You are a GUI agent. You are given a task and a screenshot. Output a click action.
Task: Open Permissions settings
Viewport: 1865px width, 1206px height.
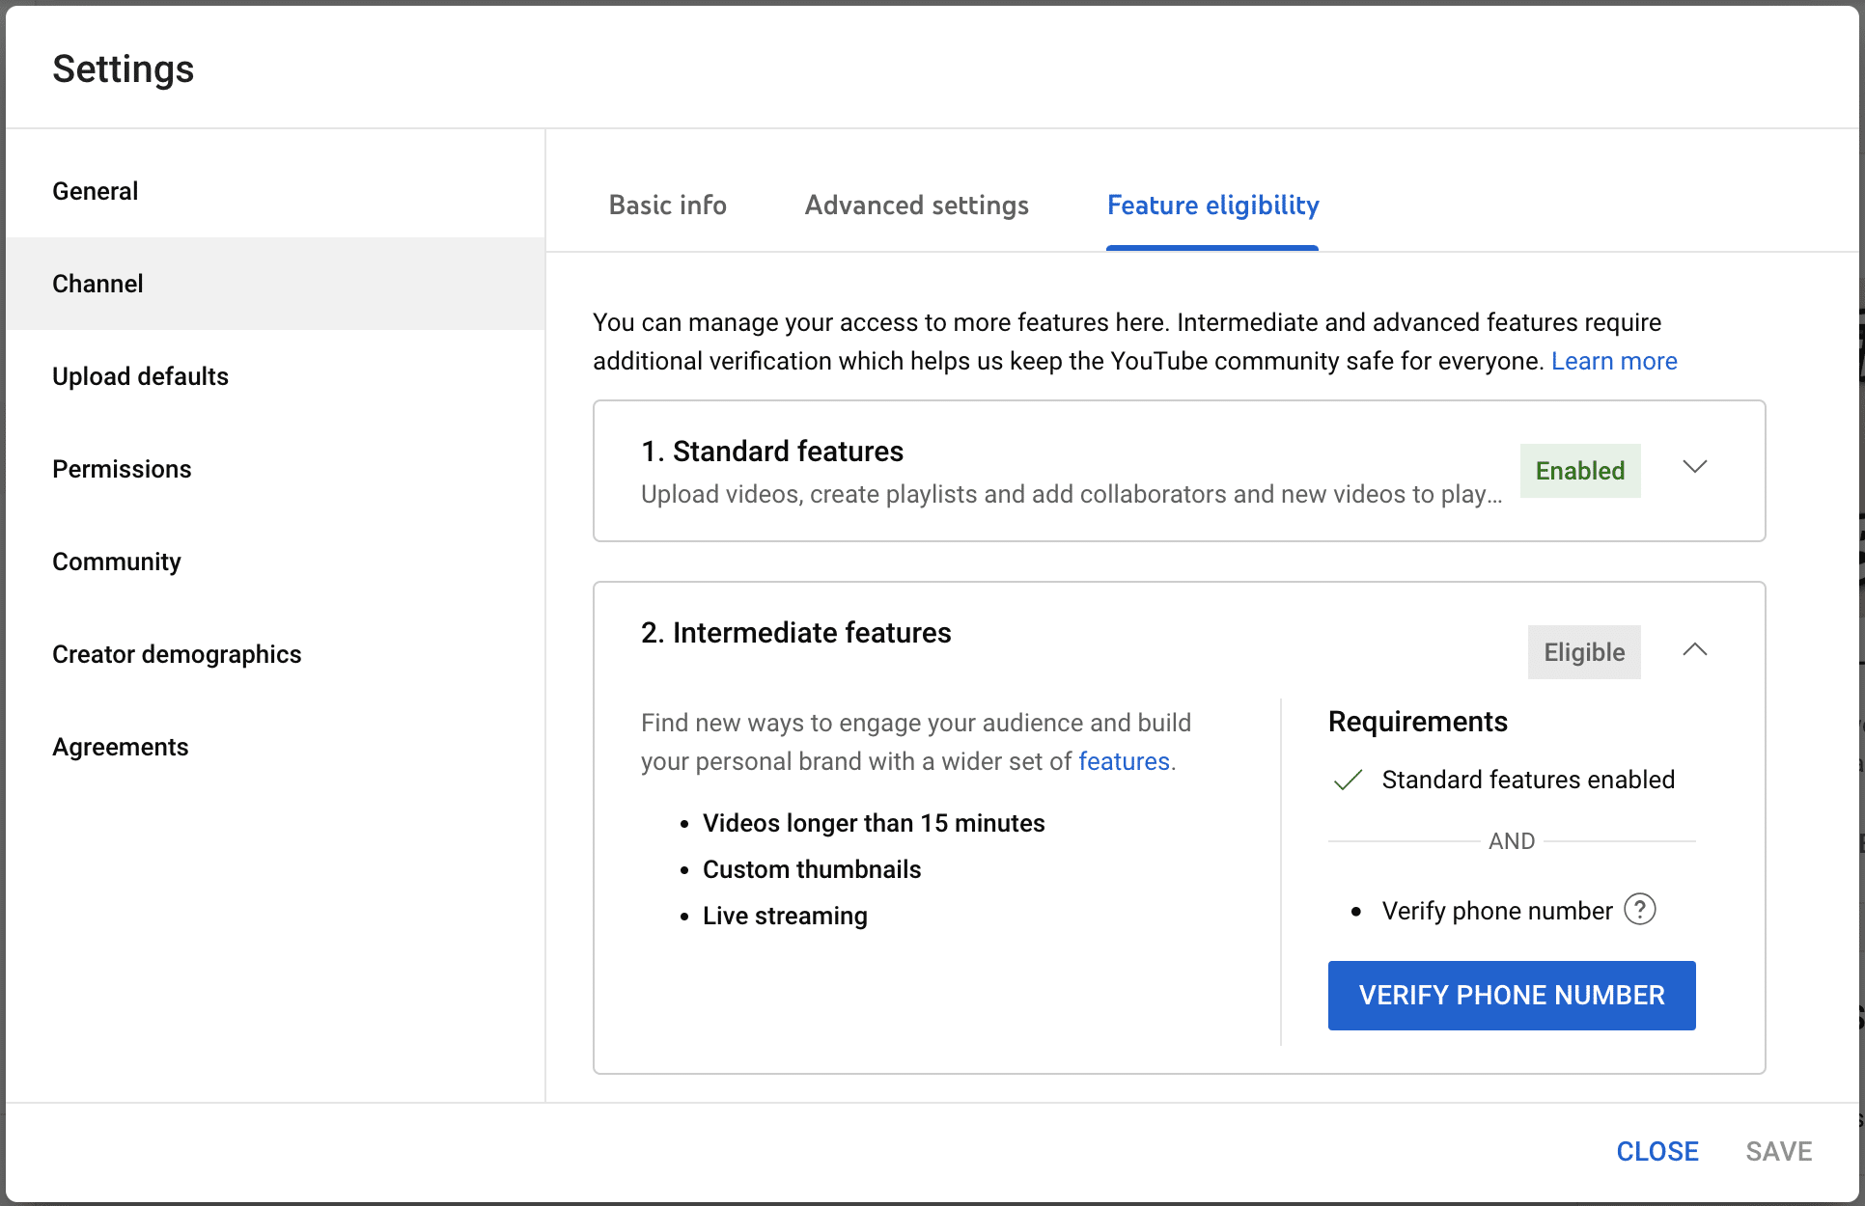pos(122,469)
